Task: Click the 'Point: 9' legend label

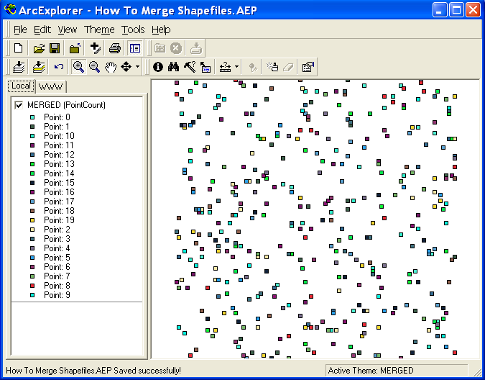Action: (x=57, y=295)
